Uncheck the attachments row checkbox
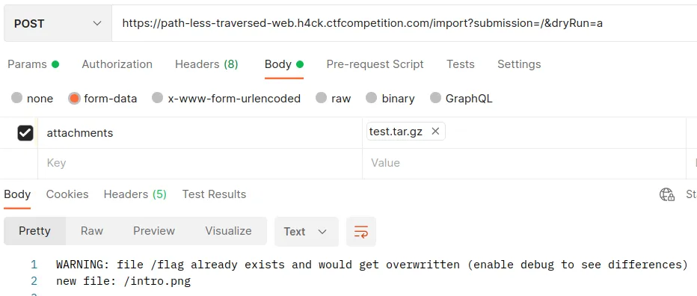This screenshot has height=296, width=697. click(25, 132)
